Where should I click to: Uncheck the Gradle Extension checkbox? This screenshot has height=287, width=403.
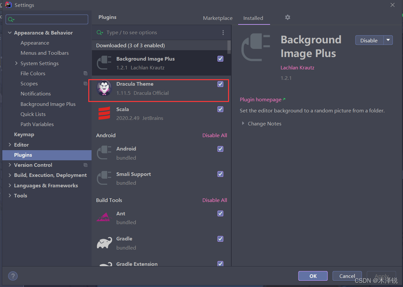220,264
